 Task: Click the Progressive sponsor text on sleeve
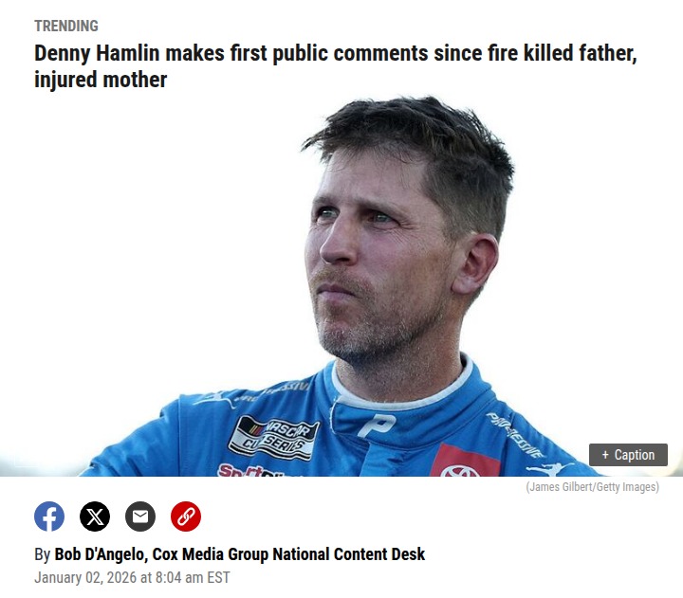[x=515, y=435]
